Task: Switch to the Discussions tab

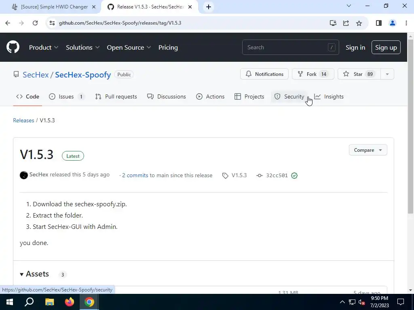Action: (x=166, y=96)
